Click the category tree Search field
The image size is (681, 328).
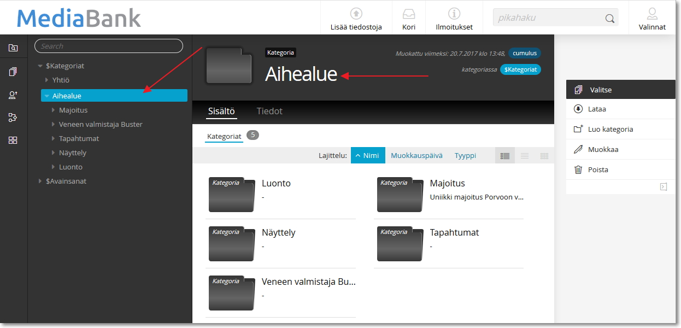click(108, 46)
